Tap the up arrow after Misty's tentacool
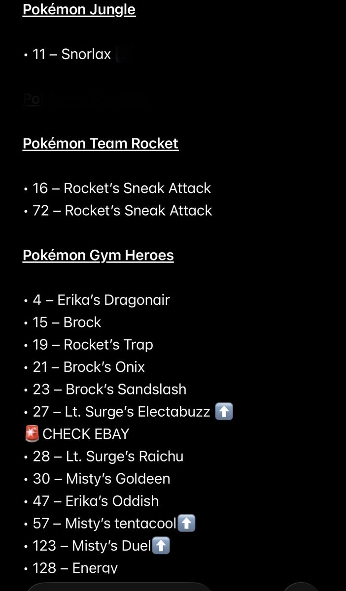Viewport: 346px width, 591px height. (x=186, y=524)
